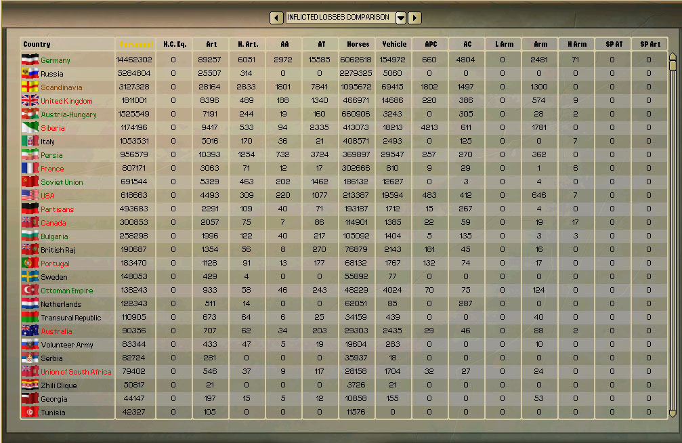
Task: Select the Volunteer Army country name
Action: tap(67, 345)
